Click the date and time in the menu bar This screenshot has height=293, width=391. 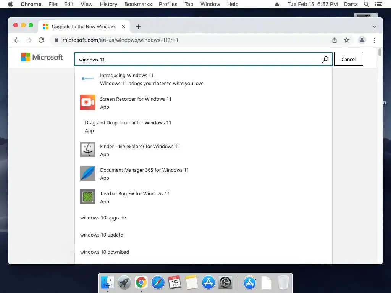click(x=313, y=4)
